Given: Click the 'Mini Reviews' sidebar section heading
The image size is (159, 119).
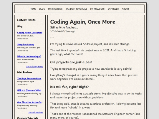Looking at the screenshot, I should [x=25, y=72].
